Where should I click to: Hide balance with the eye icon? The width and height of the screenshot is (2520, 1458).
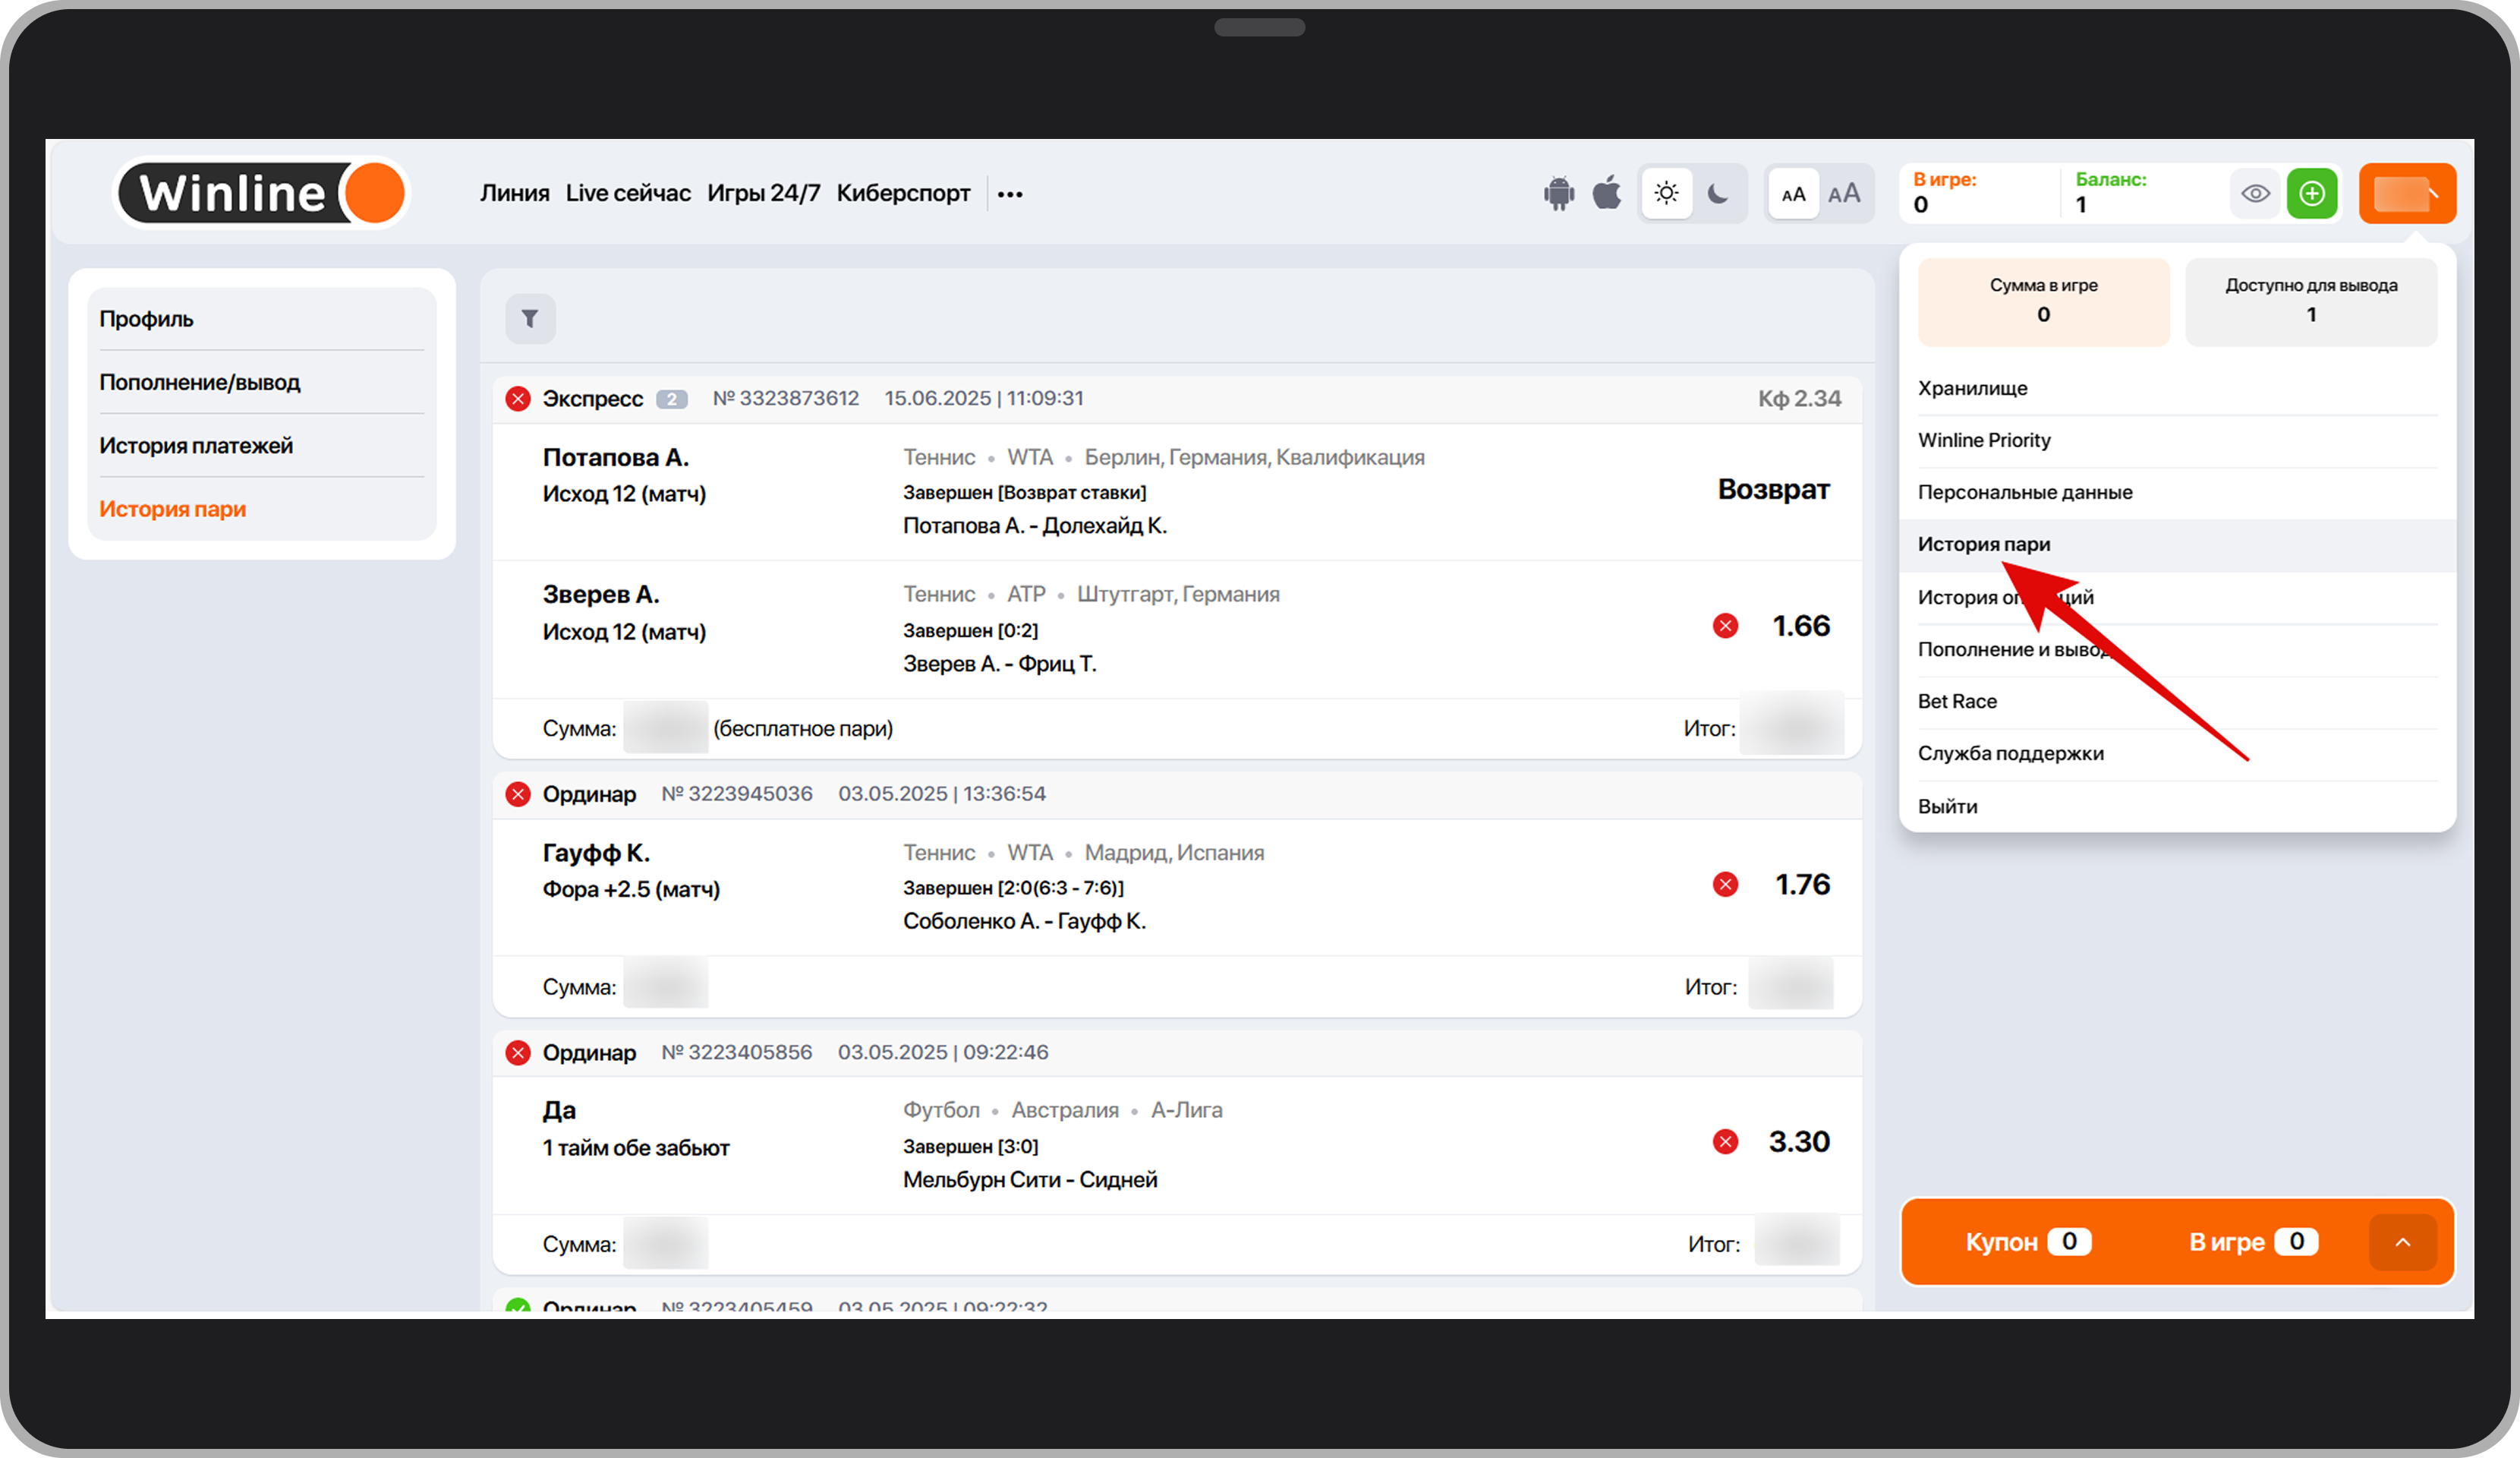tap(2255, 193)
